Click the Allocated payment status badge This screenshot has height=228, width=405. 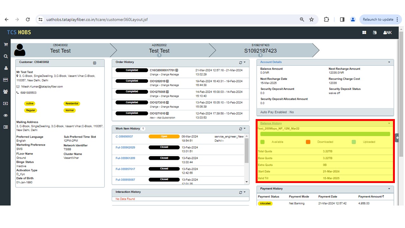point(265,204)
